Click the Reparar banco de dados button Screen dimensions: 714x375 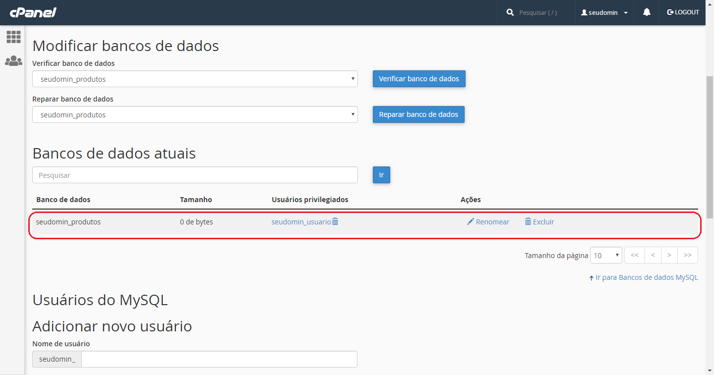[x=418, y=114]
